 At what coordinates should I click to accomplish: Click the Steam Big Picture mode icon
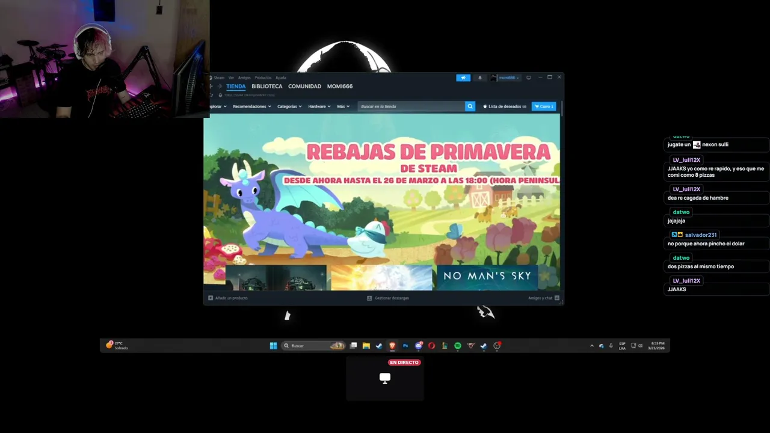pos(528,78)
